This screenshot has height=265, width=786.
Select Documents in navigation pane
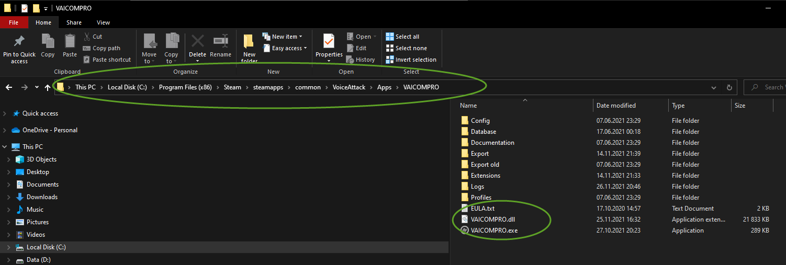(42, 185)
